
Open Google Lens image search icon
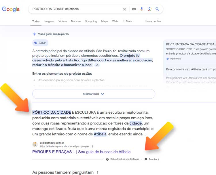click(x=149, y=9)
